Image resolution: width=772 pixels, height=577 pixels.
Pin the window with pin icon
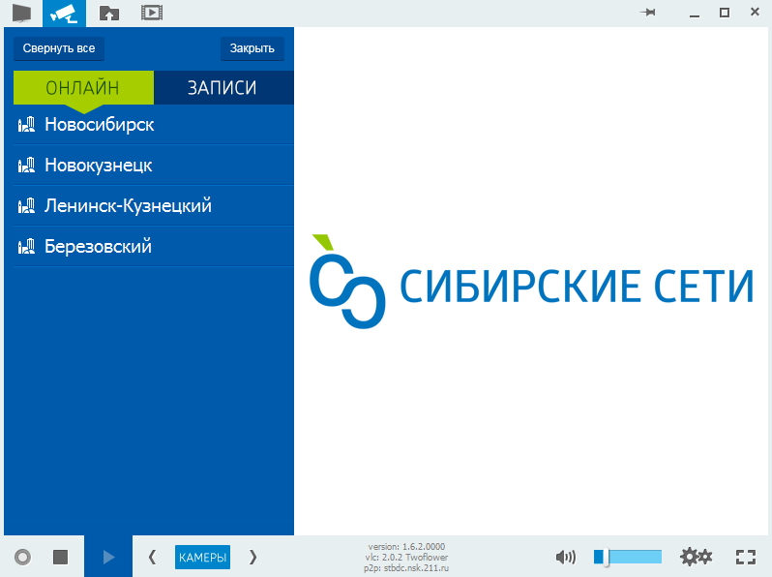648,13
